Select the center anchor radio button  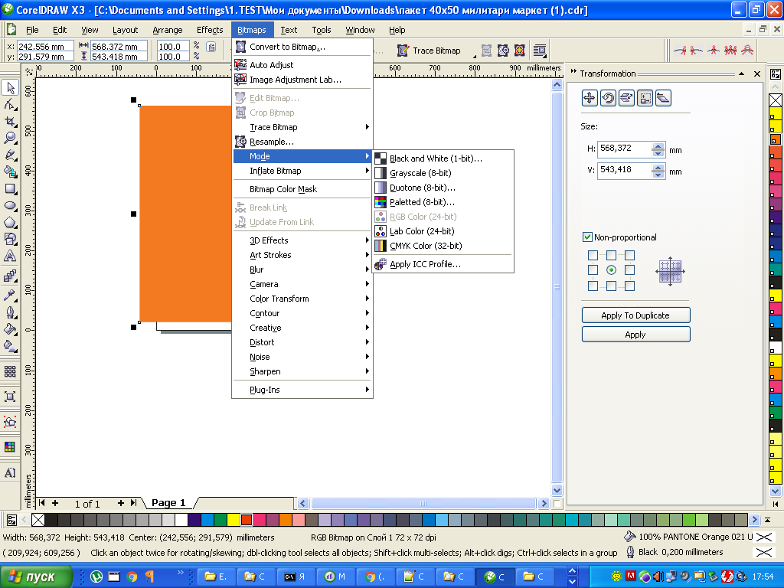tap(611, 270)
